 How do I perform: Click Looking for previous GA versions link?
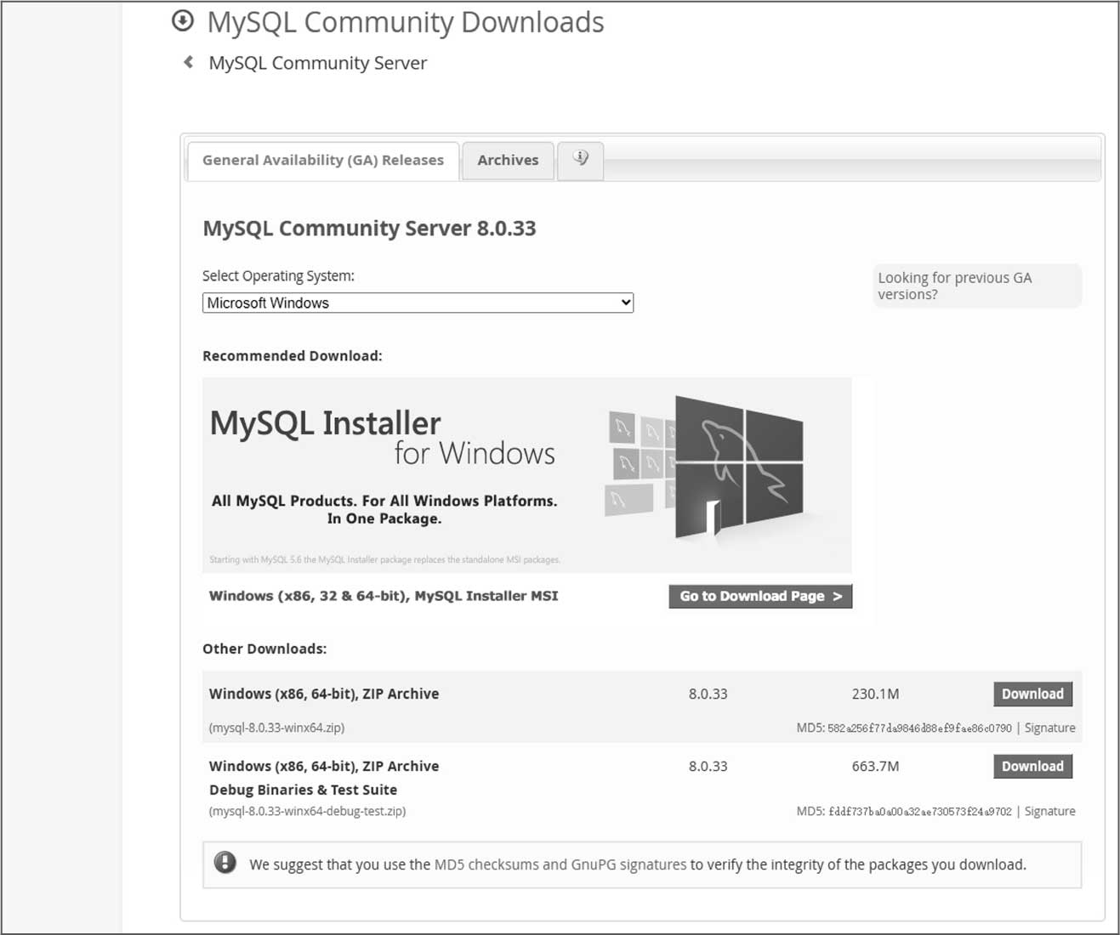954,286
